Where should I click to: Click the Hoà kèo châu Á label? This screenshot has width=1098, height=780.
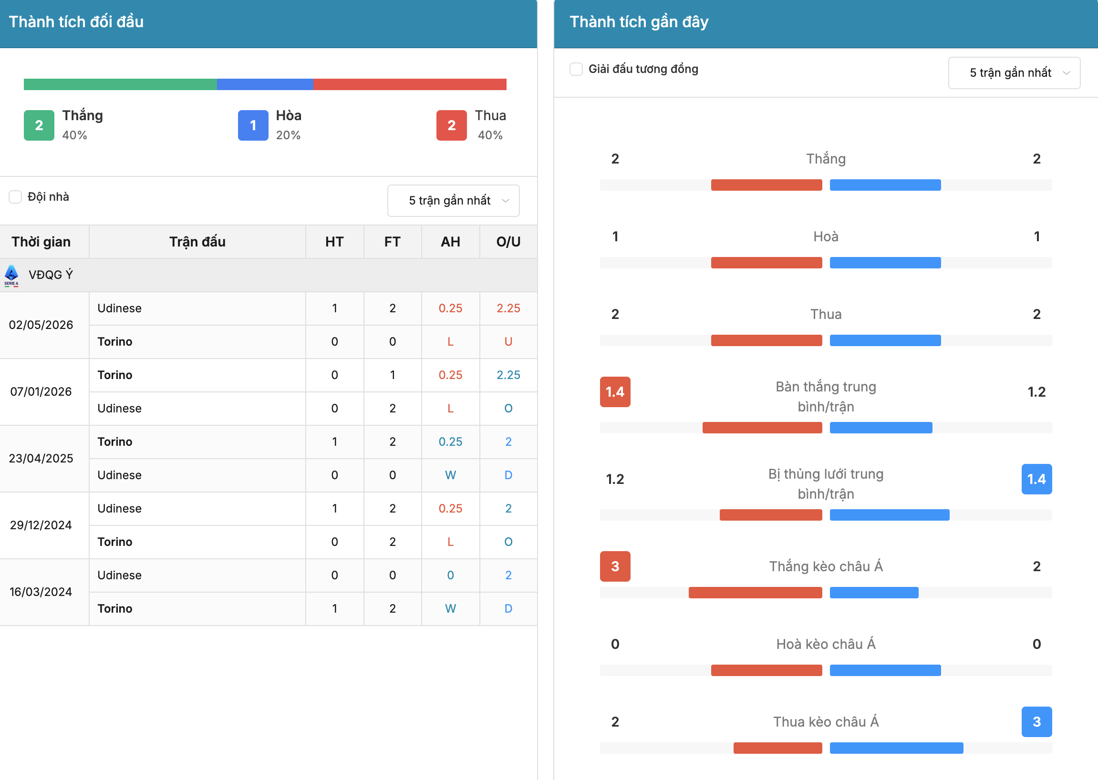826,645
